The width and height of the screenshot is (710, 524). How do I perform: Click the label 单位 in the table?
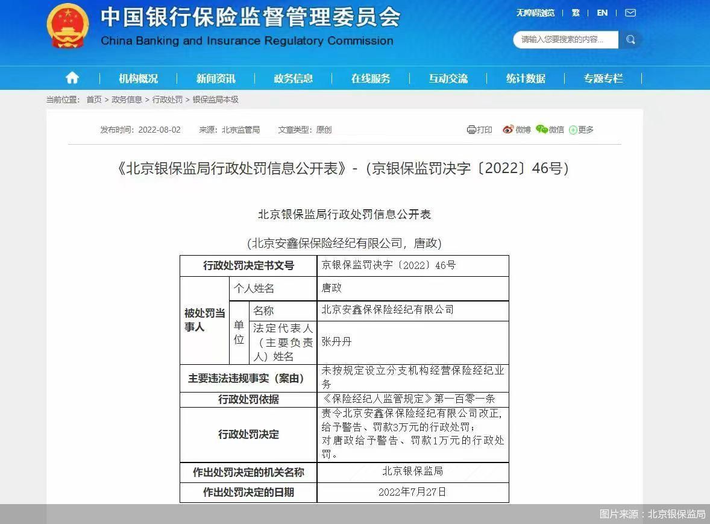[239, 332]
